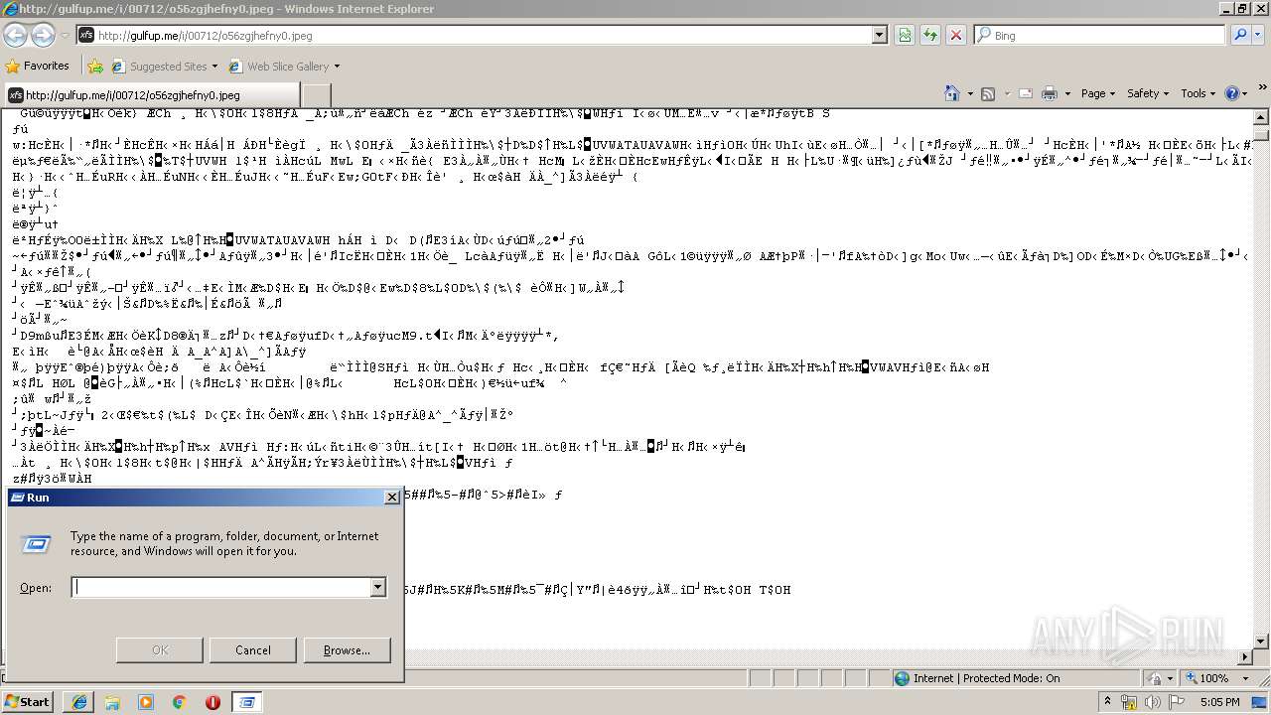View RSS feeds icon on command bar

click(988, 93)
